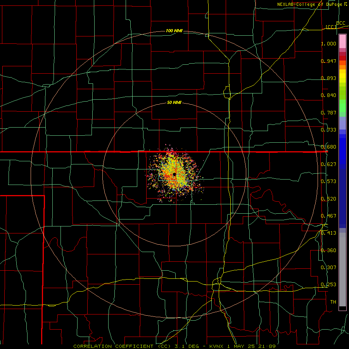Click the 0.413 color scale value
The image size is (349, 349).
point(328,233)
